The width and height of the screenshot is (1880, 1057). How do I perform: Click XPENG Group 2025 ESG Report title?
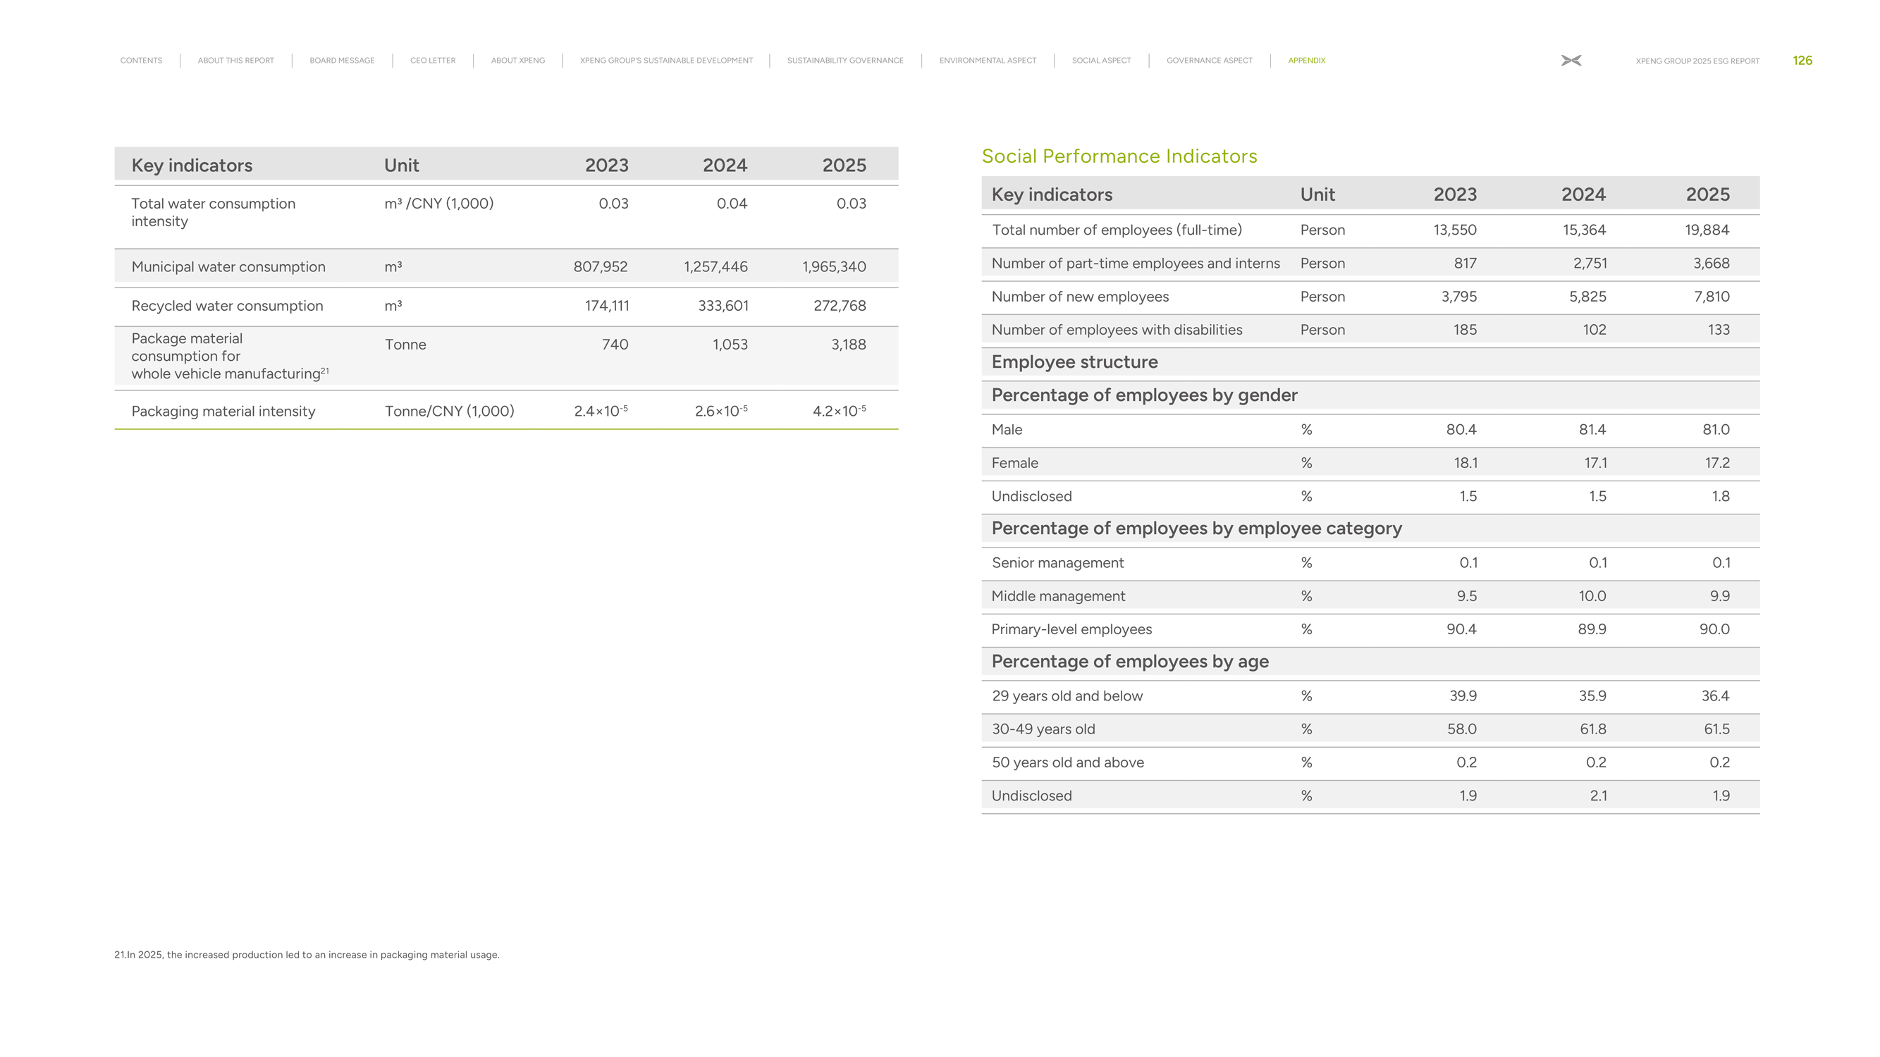1697,61
